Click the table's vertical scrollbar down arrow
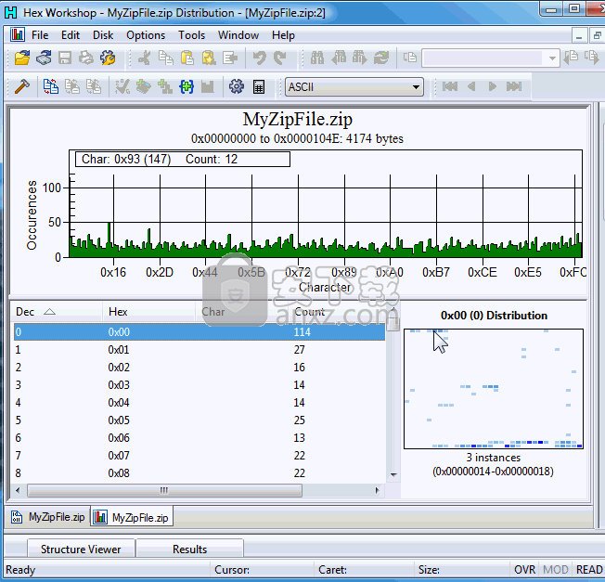Viewport: 605px width, 582px height. point(393,474)
